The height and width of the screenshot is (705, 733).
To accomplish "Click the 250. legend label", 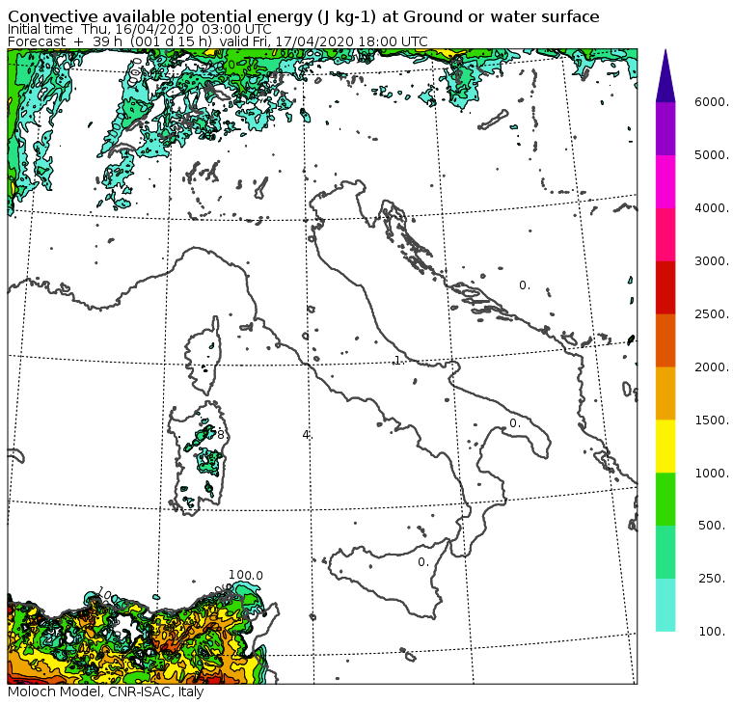I will pyautogui.click(x=713, y=579).
